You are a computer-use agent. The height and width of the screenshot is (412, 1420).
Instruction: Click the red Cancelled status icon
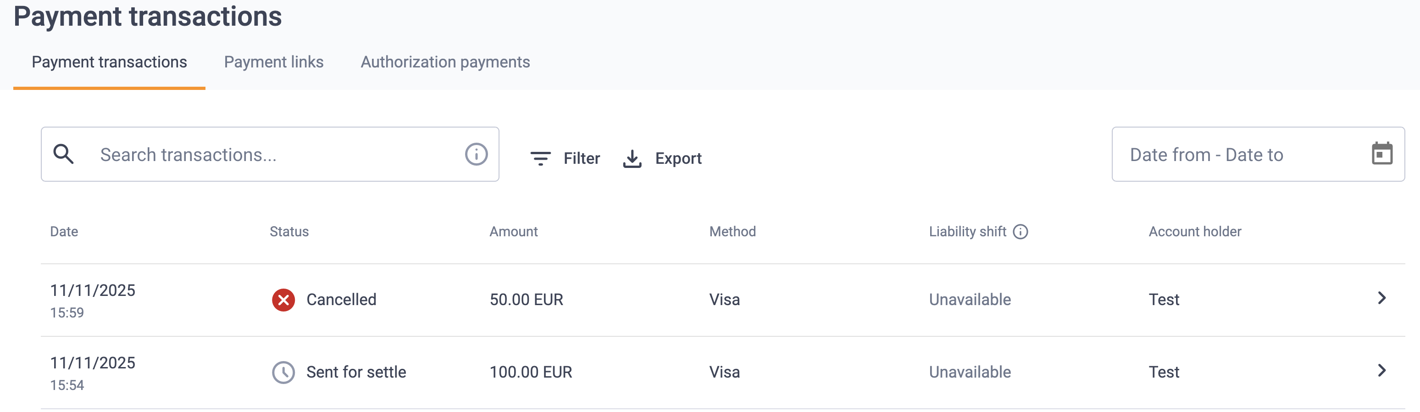(283, 300)
